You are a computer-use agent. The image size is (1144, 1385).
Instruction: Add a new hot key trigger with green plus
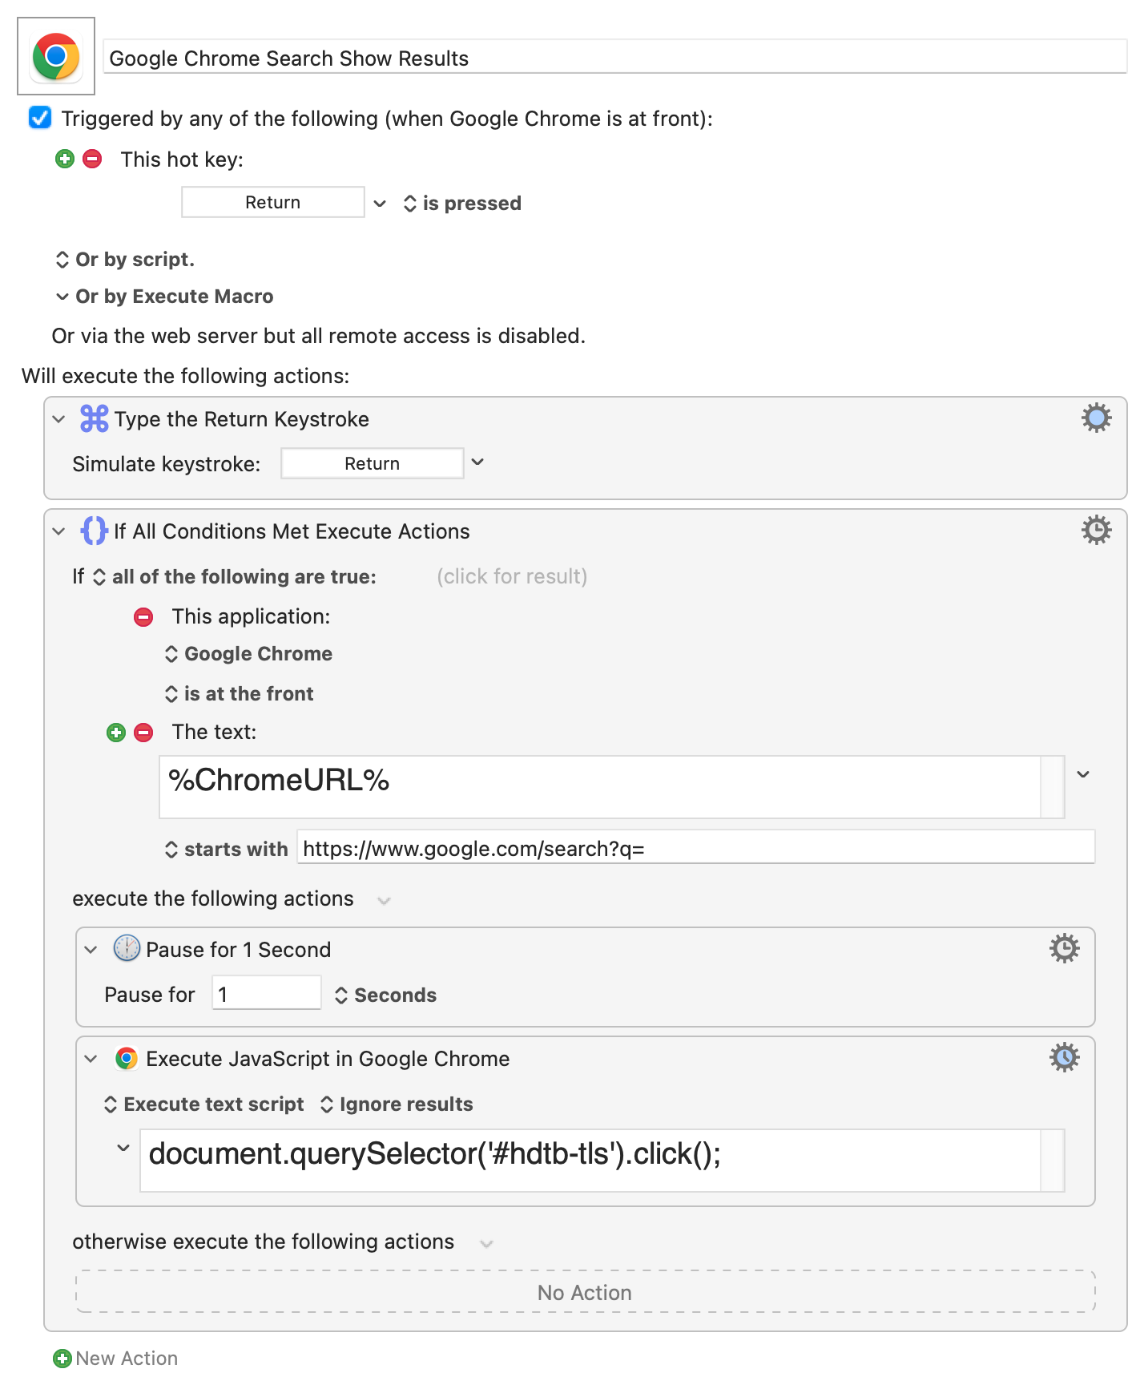(65, 159)
